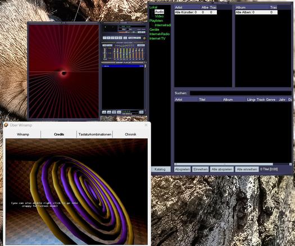Image resolution: width=295 pixels, height=246 pixels.
Task: Click the Alle abspielen button
Action: [222, 169]
